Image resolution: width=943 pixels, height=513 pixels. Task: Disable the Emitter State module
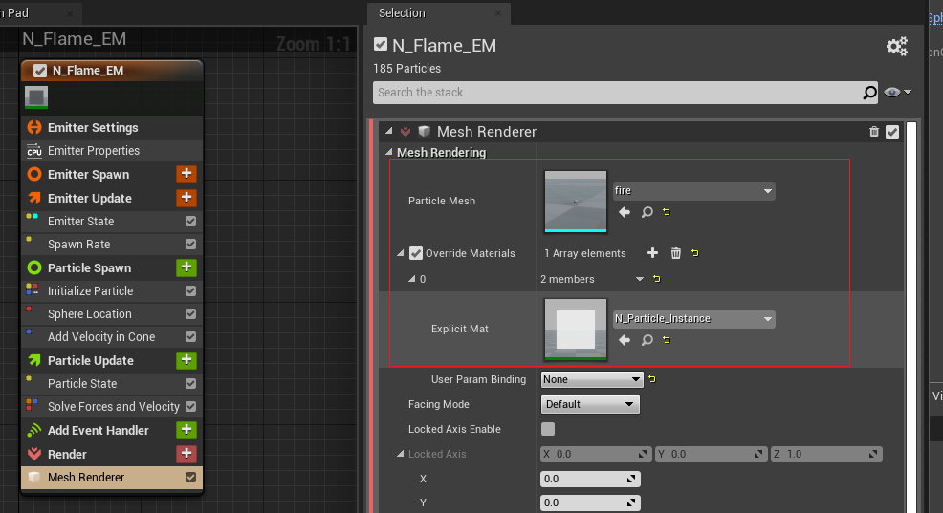[190, 221]
